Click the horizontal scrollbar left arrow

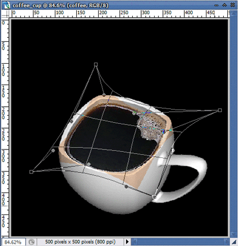(134, 242)
